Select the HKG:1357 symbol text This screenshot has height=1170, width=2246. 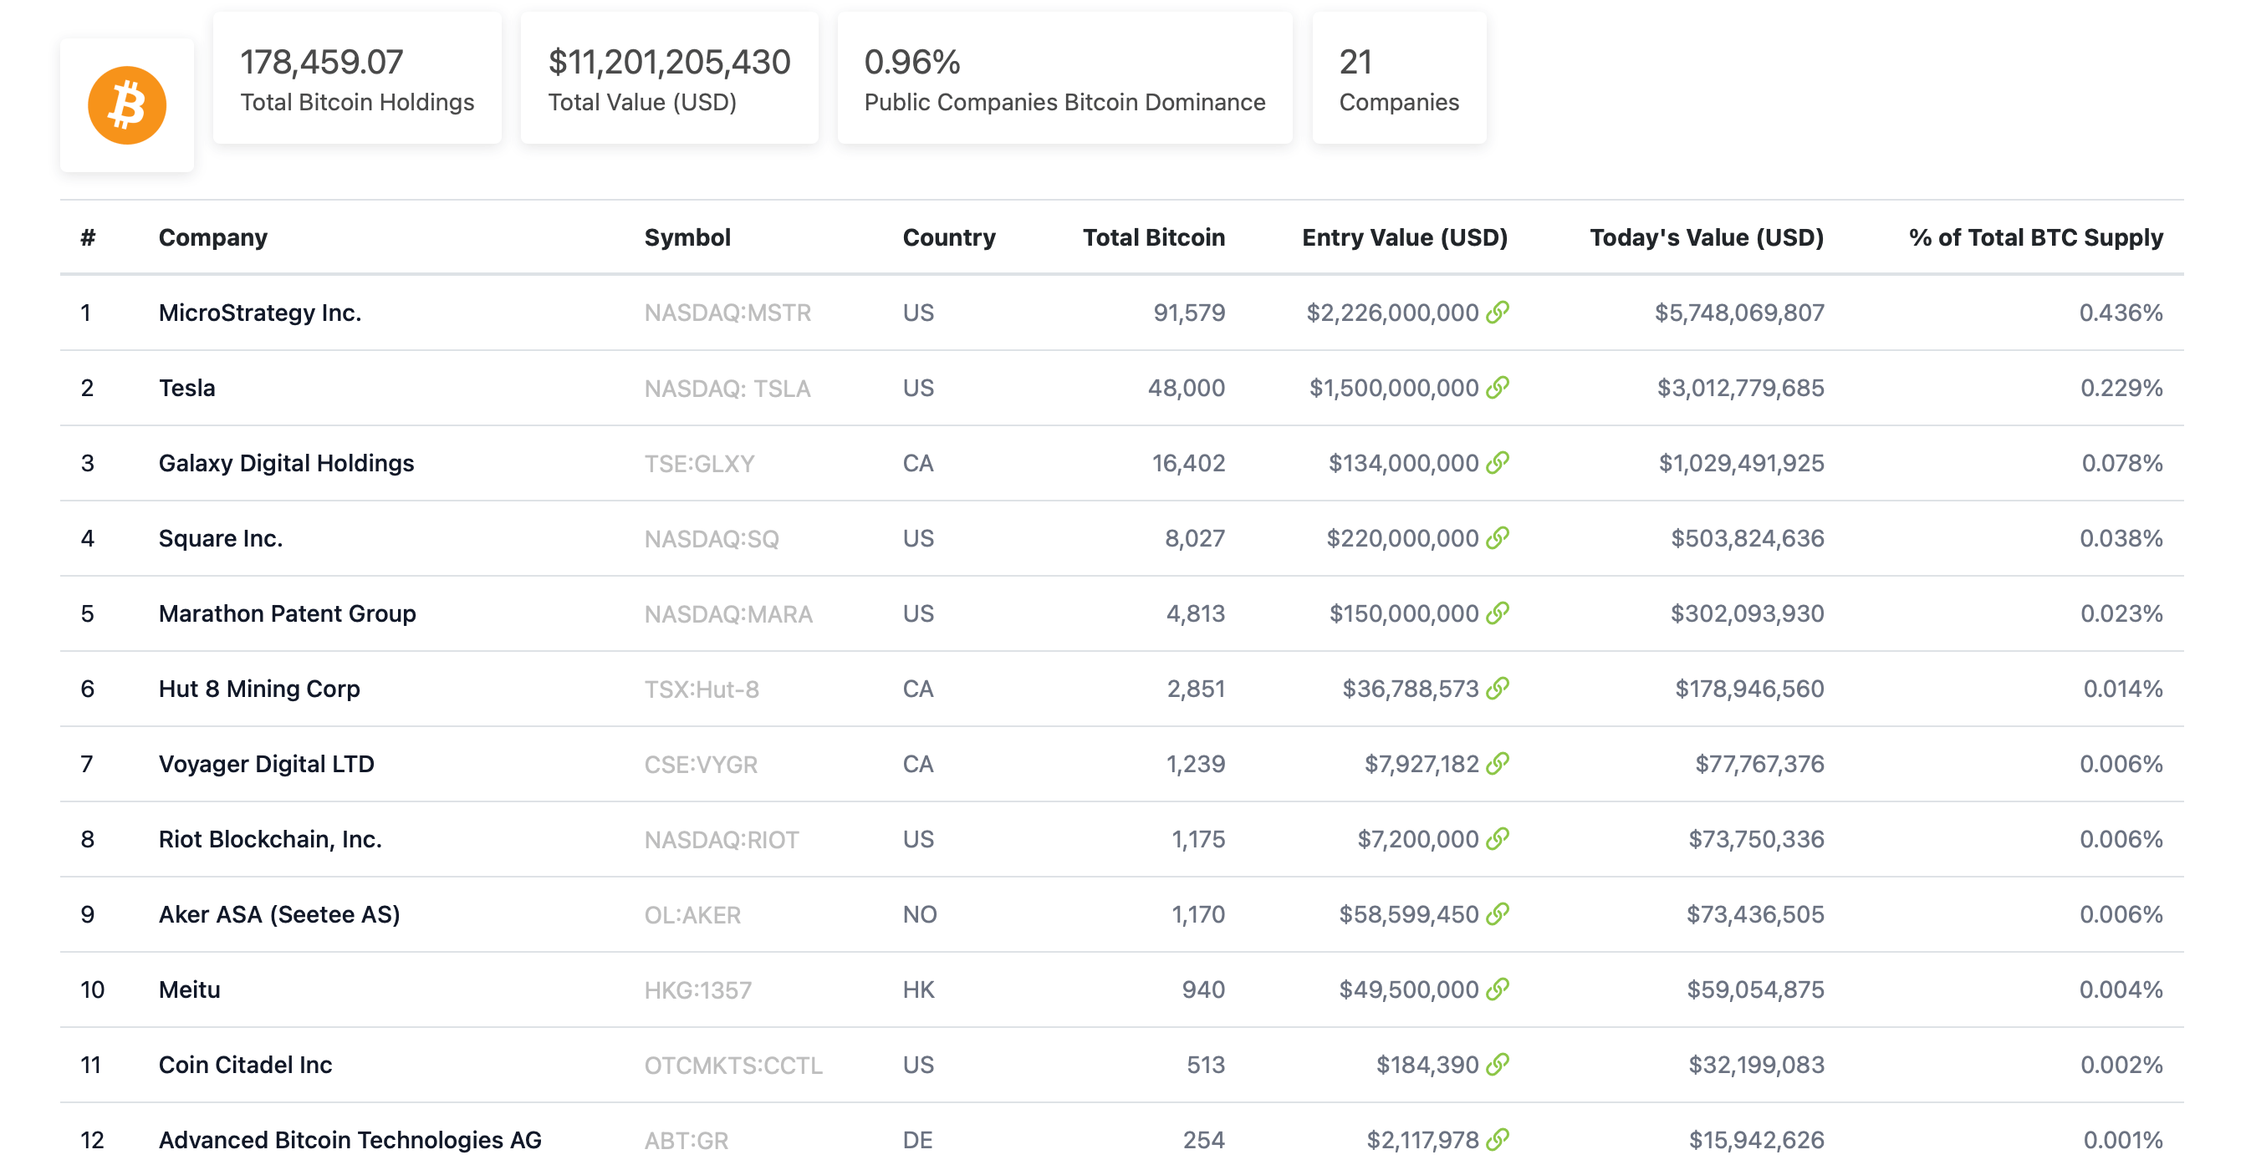click(x=697, y=989)
